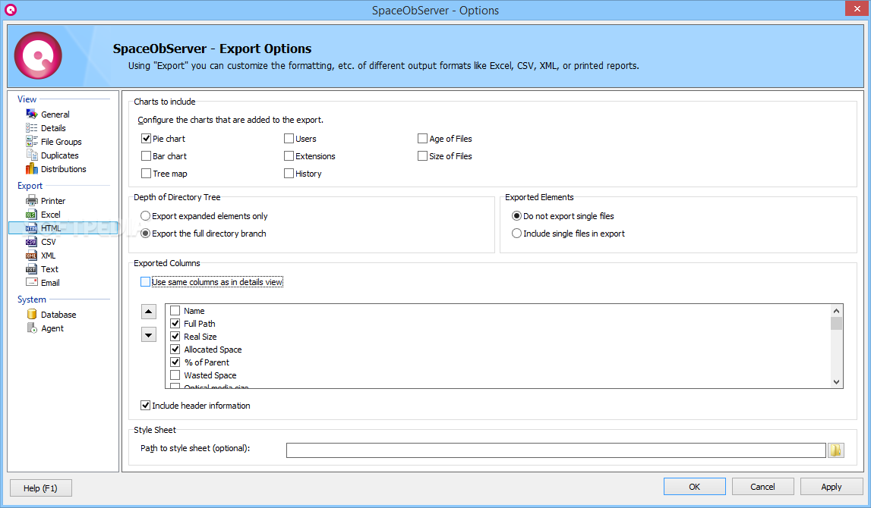Uncheck the Pie chart checkbox
Image resolution: width=871 pixels, height=508 pixels.
(x=146, y=139)
